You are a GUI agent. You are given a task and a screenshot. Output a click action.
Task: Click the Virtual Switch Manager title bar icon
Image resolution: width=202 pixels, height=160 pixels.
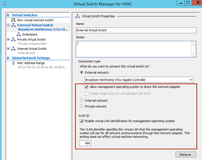[4, 3]
